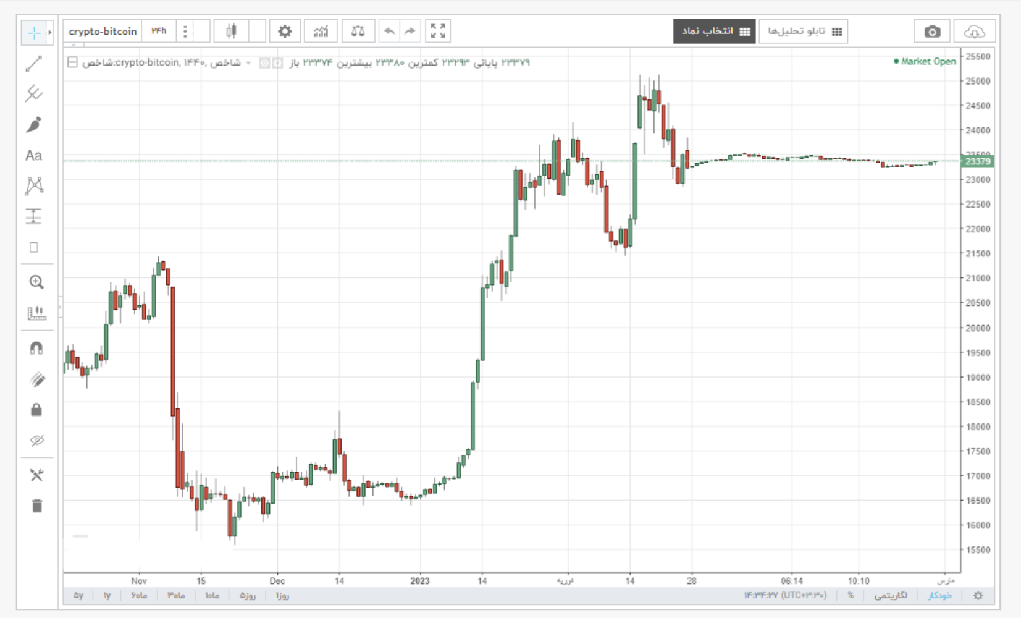Select the Aa text annotation tool
Screen dimensions: 1021x618
(x=34, y=155)
